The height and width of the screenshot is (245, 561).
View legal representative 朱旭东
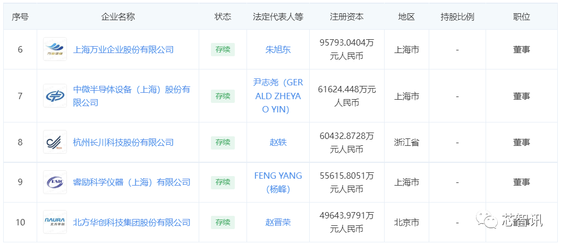(278, 49)
